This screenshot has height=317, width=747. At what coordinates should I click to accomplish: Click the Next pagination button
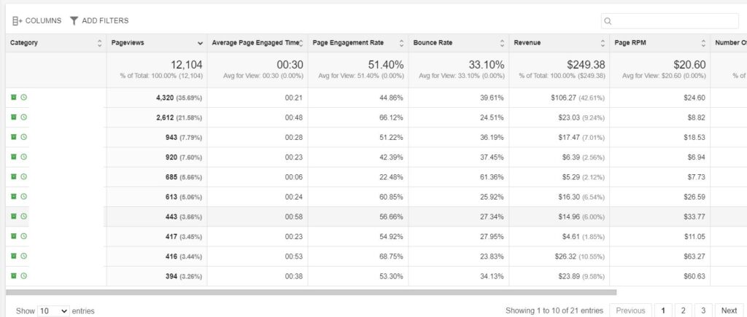(729, 310)
